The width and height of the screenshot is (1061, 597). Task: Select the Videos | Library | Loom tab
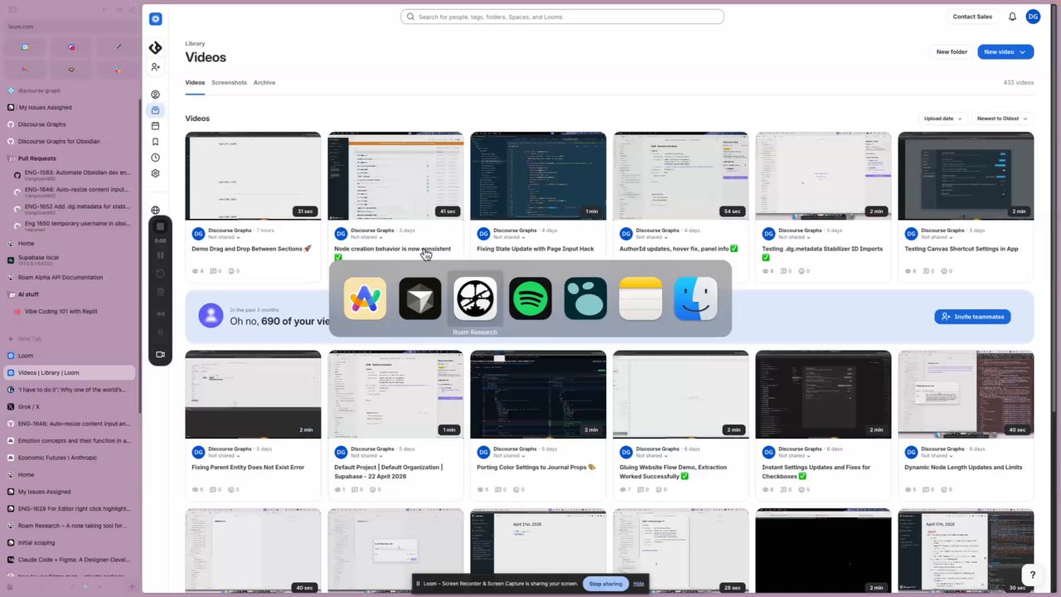(x=70, y=372)
